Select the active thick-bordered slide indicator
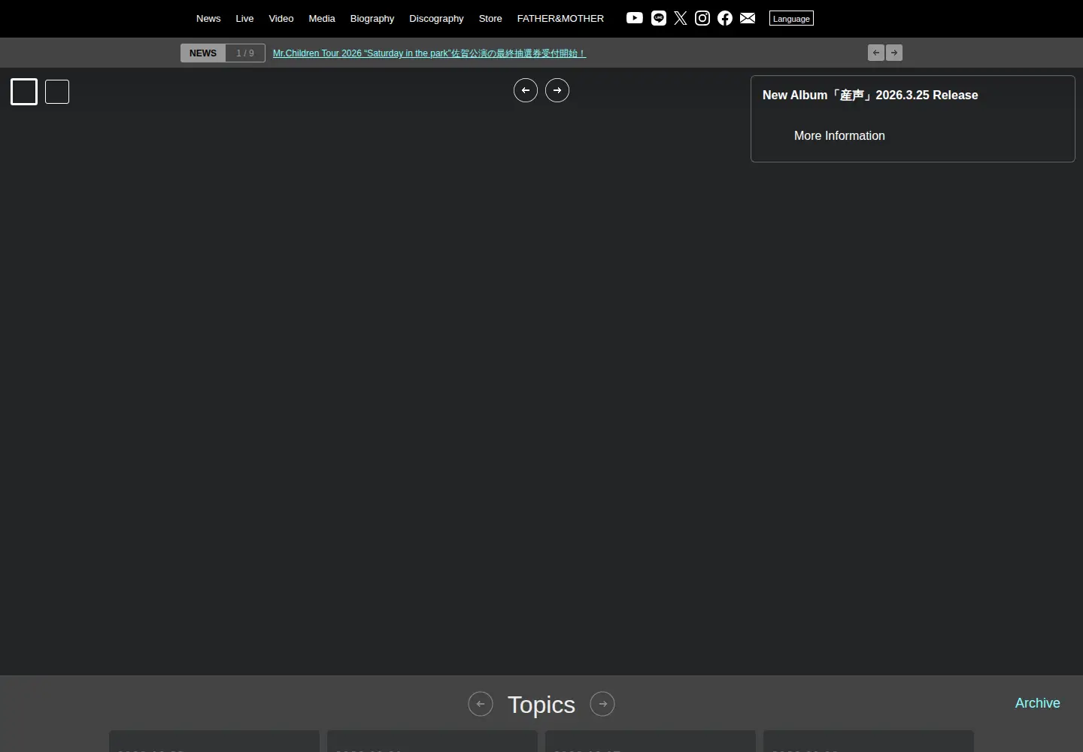1083x752 pixels. 24,92
